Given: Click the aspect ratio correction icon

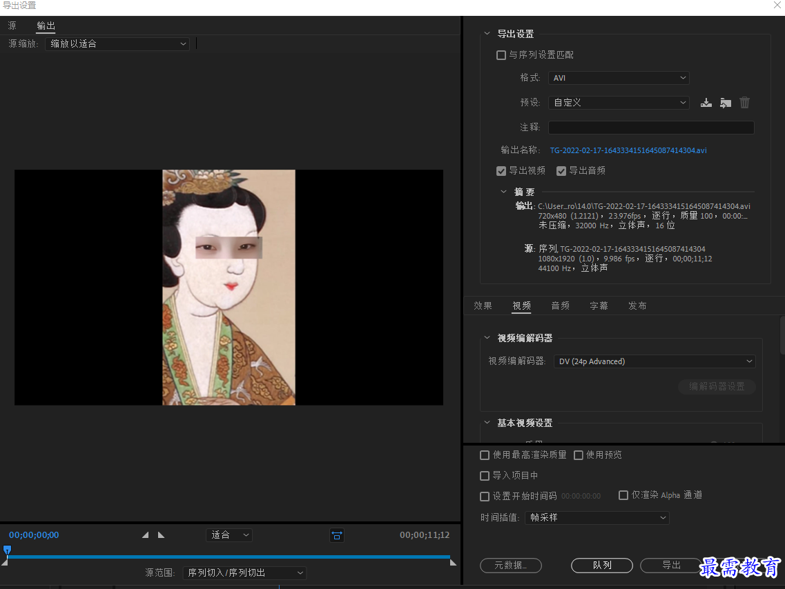Looking at the screenshot, I should pos(337,535).
